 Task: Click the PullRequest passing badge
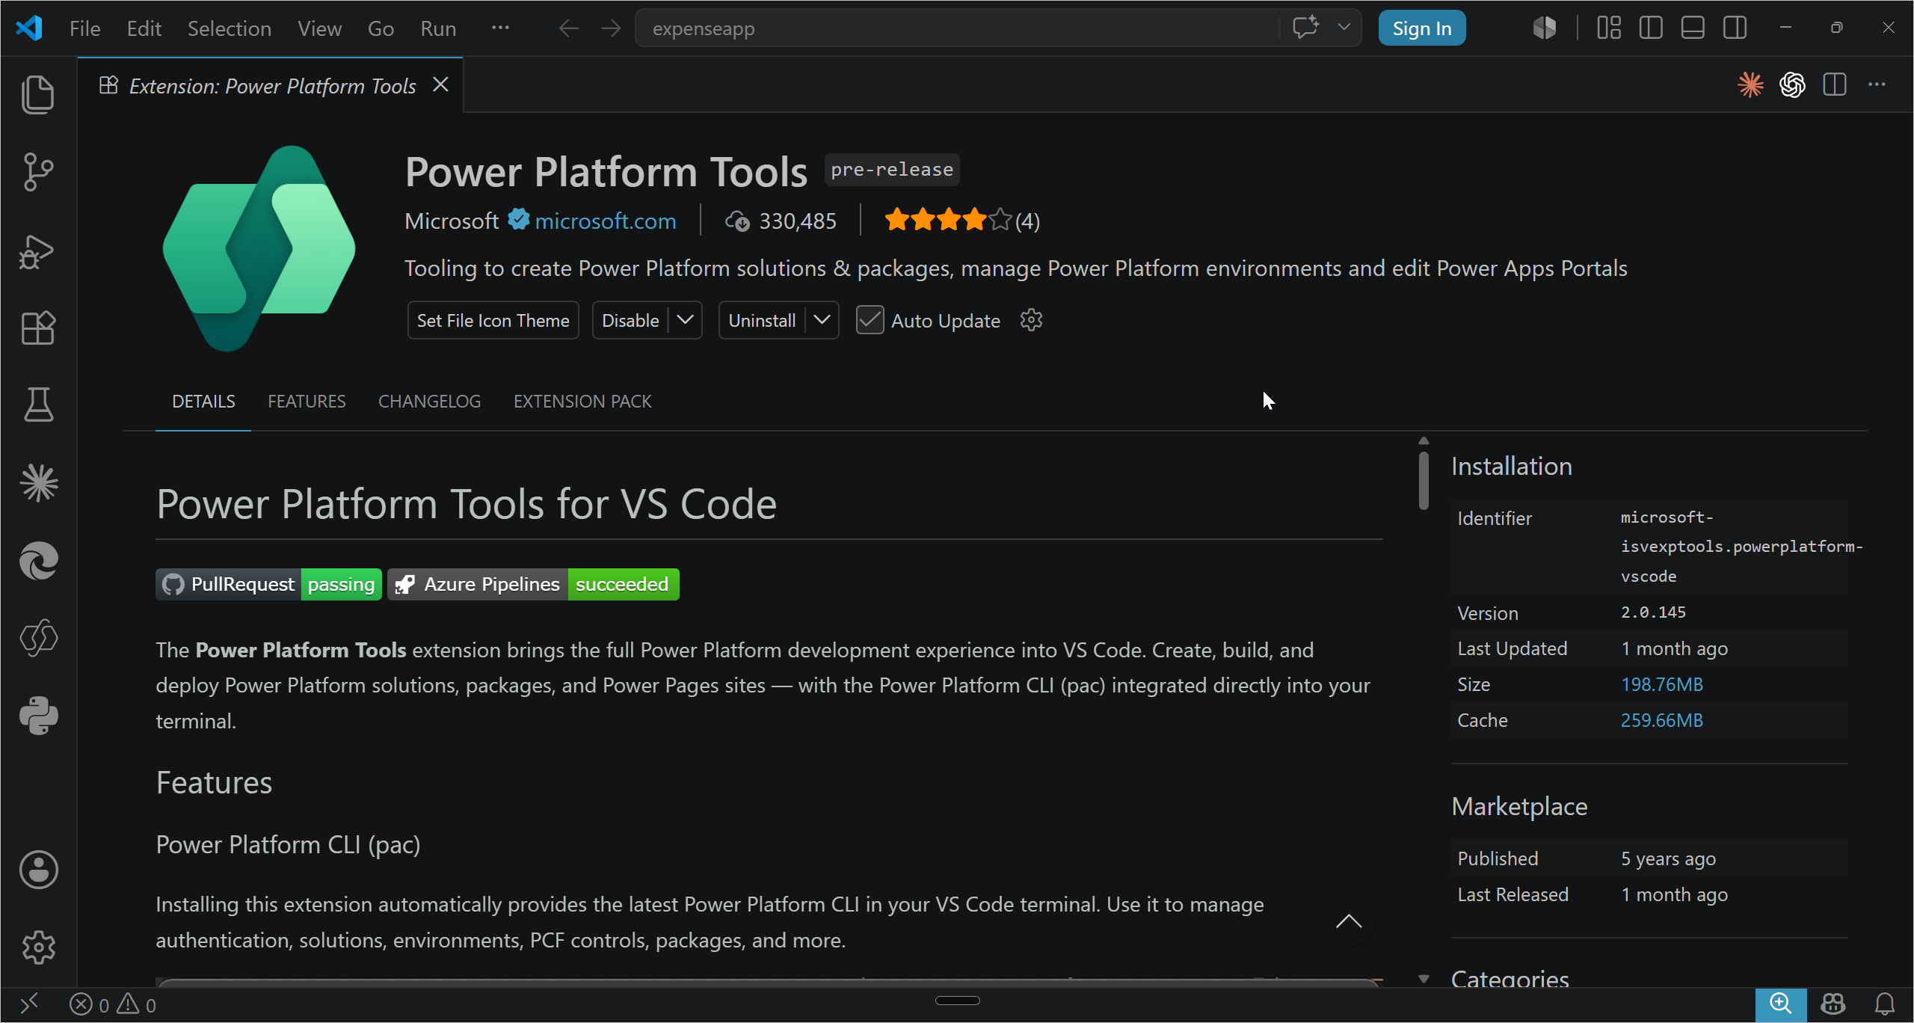click(268, 584)
